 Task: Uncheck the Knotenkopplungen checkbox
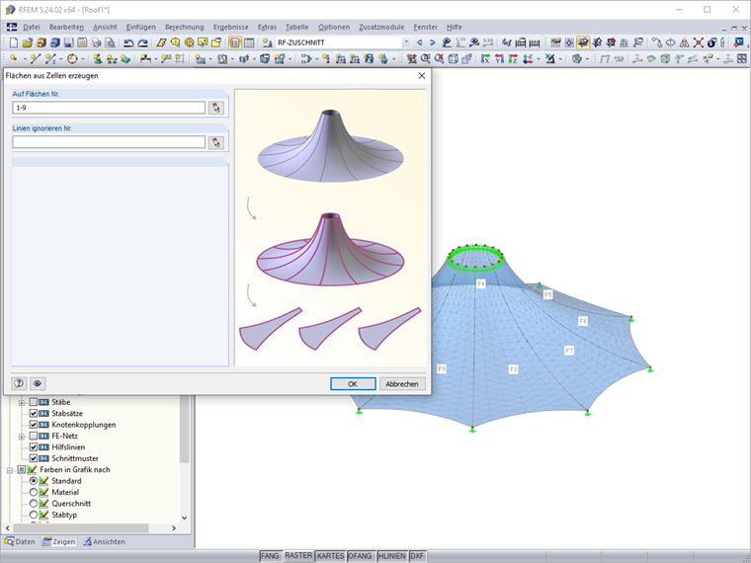pos(33,425)
